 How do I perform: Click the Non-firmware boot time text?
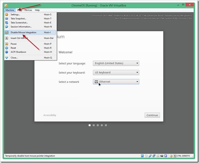click(153, 18)
